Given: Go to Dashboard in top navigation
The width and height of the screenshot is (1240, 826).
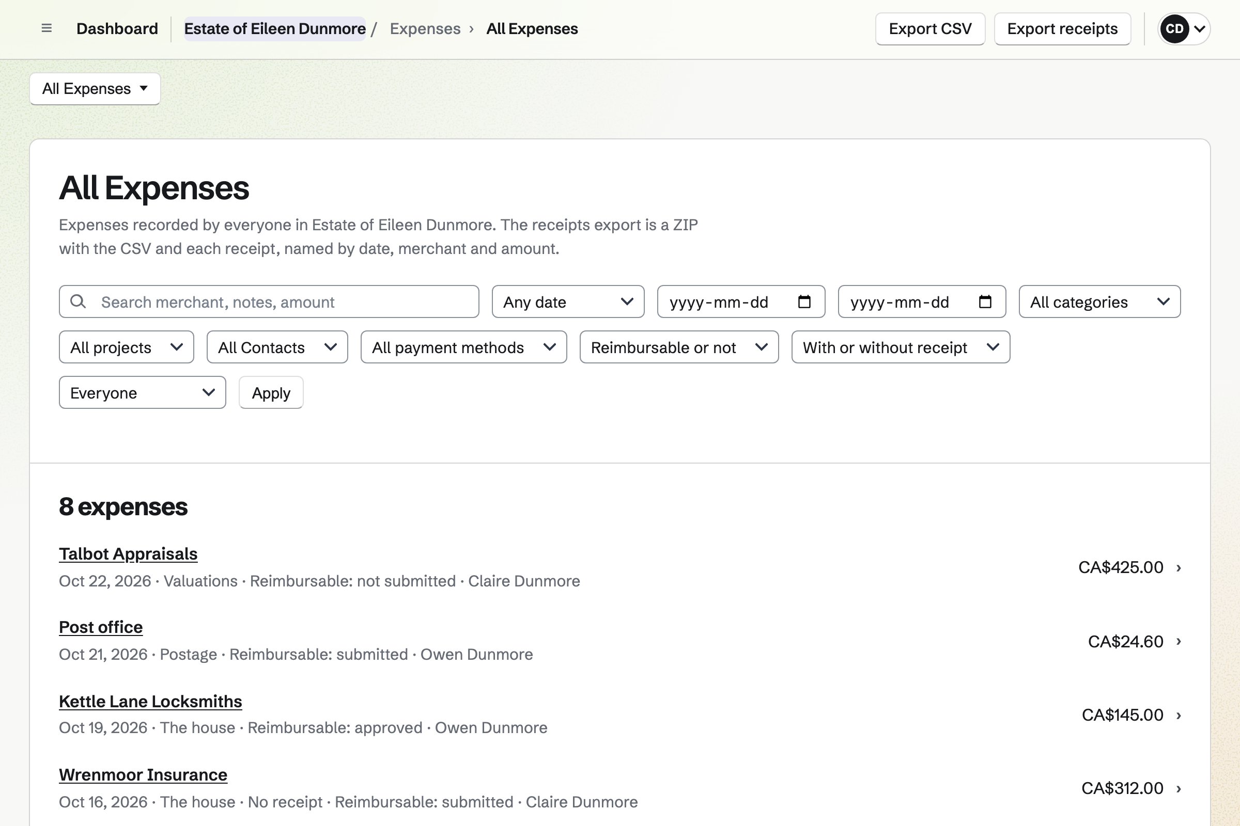Looking at the screenshot, I should [117, 28].
